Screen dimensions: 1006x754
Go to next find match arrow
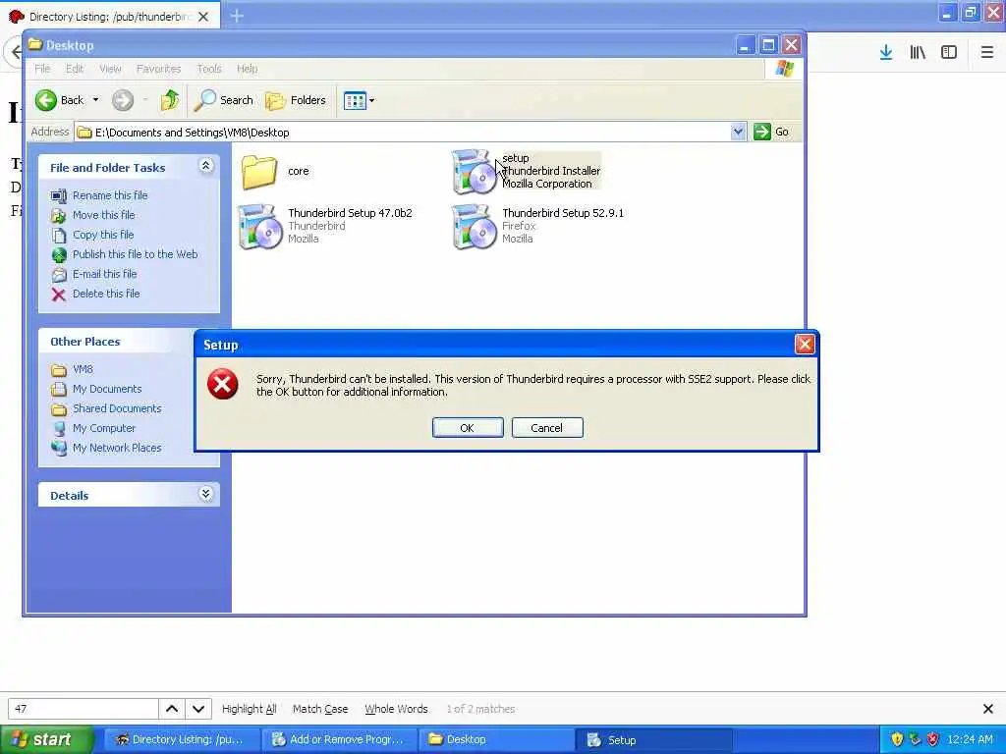198,709
